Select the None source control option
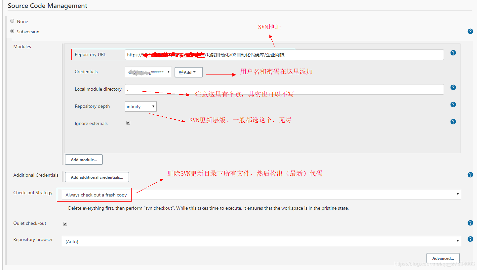This screenshot has height=270, width=478. pos(12,21)
